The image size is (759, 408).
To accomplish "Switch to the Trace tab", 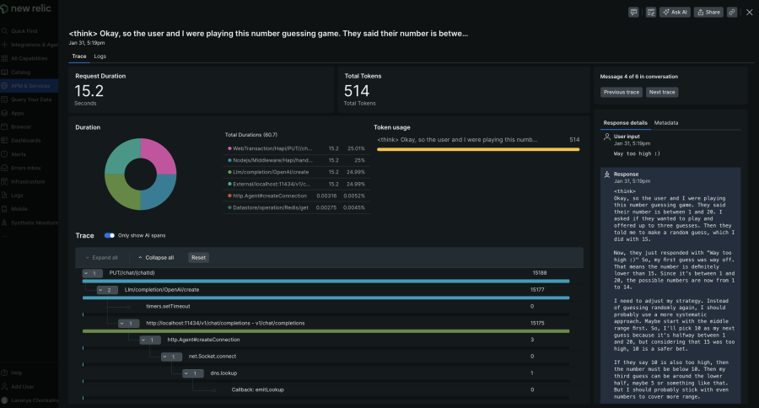I will 79,56.
